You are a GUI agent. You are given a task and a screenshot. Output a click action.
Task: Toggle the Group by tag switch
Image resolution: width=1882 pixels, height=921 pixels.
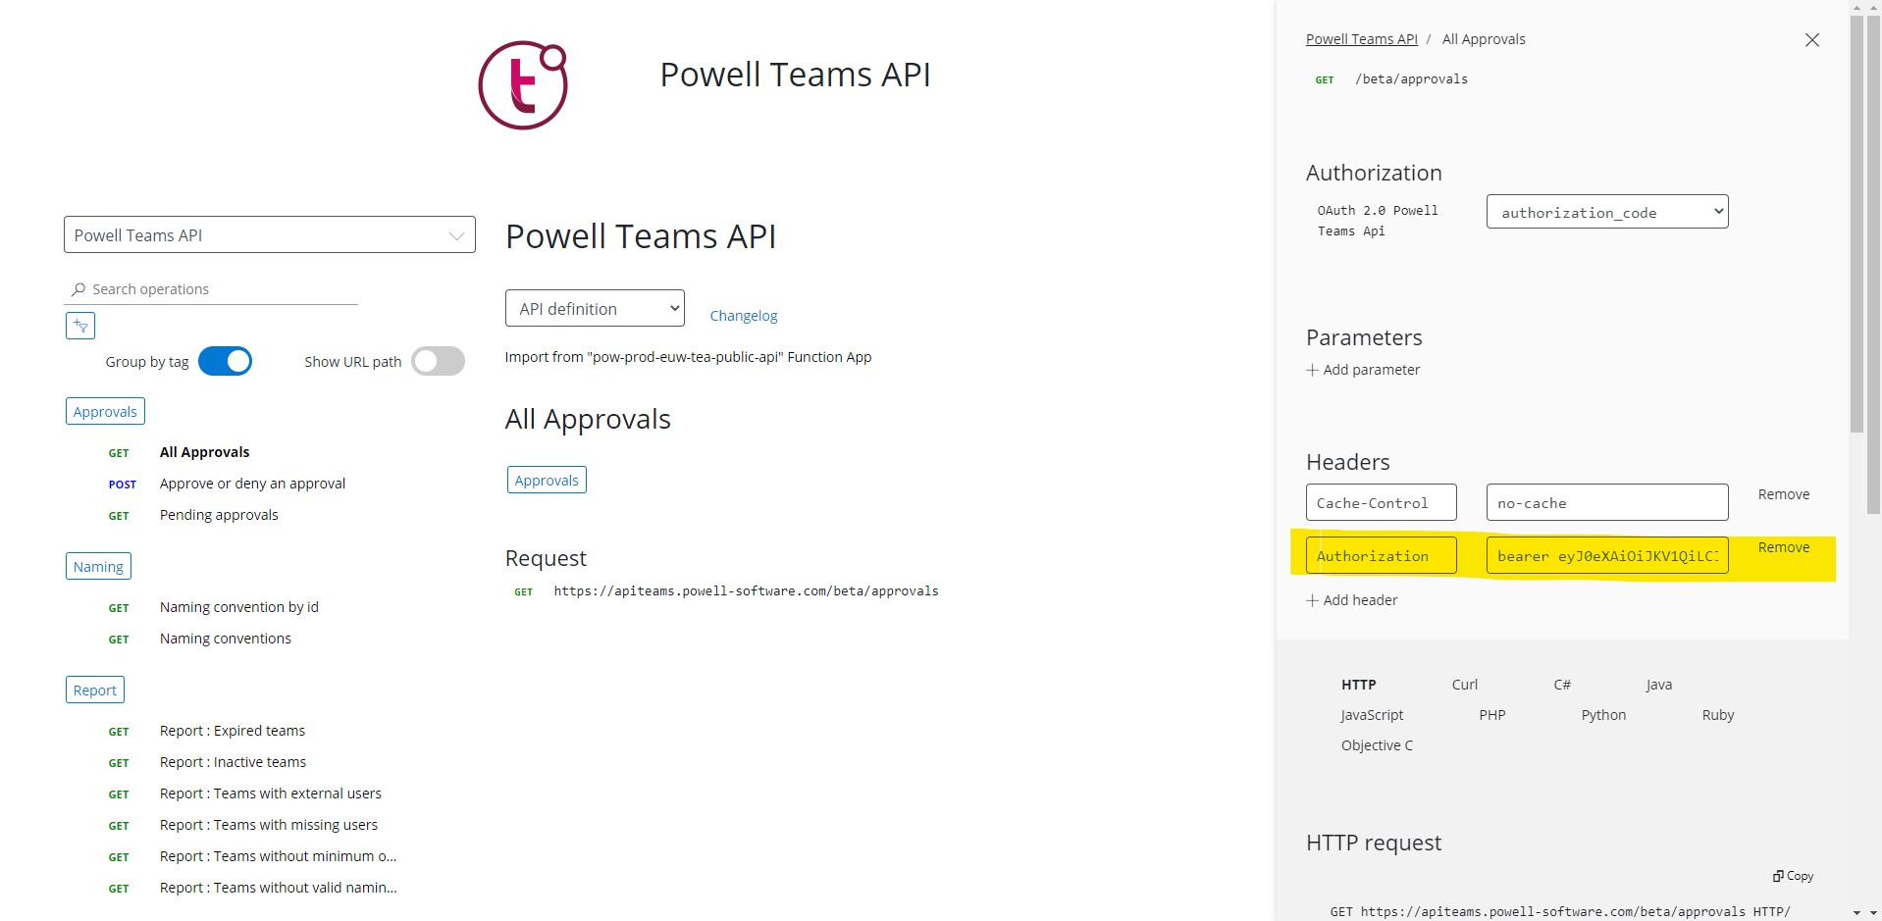(225, 361)
